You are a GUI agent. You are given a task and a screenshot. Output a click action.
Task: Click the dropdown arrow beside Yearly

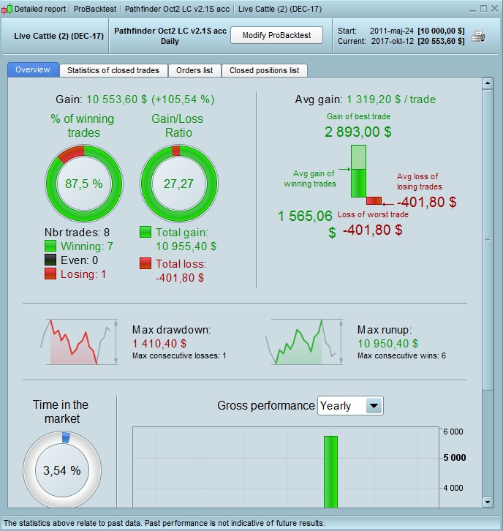(374, 406)
